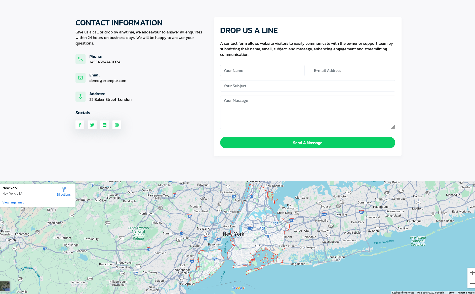
Task: Click Great Swamp National Wildlife Refuge label
Action: pyautogui.click(x=138, y=233)
